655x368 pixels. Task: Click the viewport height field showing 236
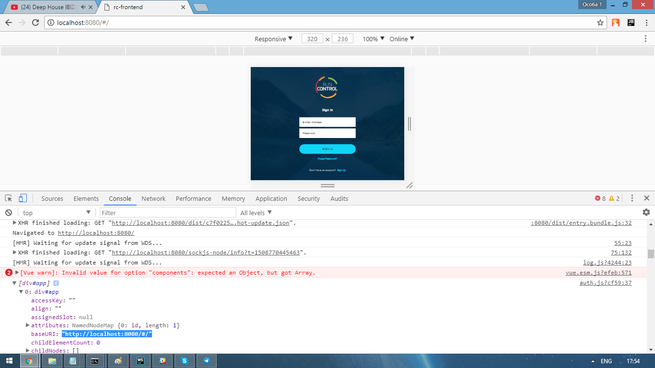(x=342, y=39)
